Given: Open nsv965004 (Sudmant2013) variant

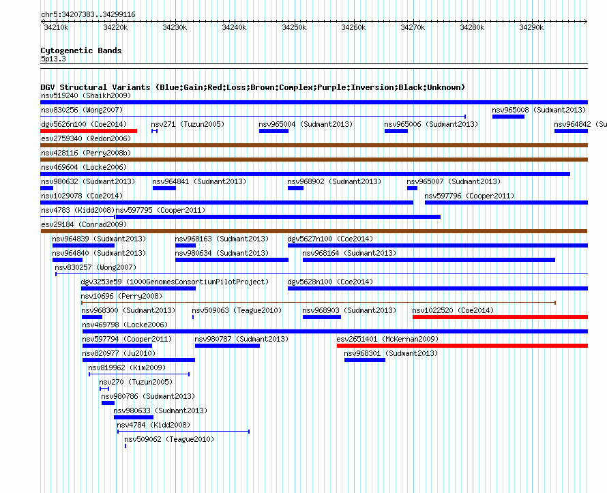Looking at the screenshot, I should coord(306,124).
